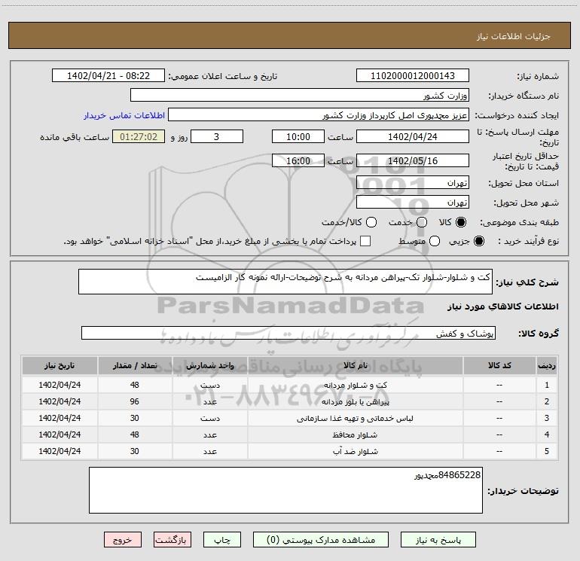Click the validity time field 16:00
The width and height of the screenshot is (580, 561).
[298, 160]
